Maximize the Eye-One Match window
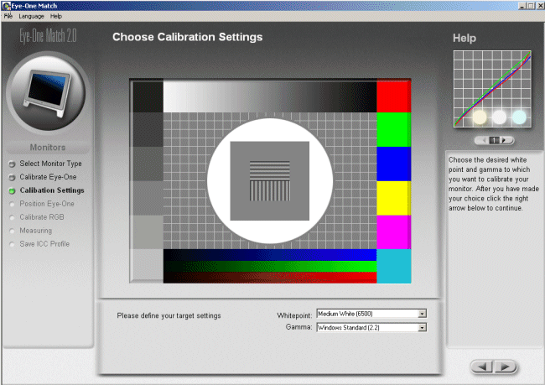The height and width of the screenshot is (385, 545). 531,6
